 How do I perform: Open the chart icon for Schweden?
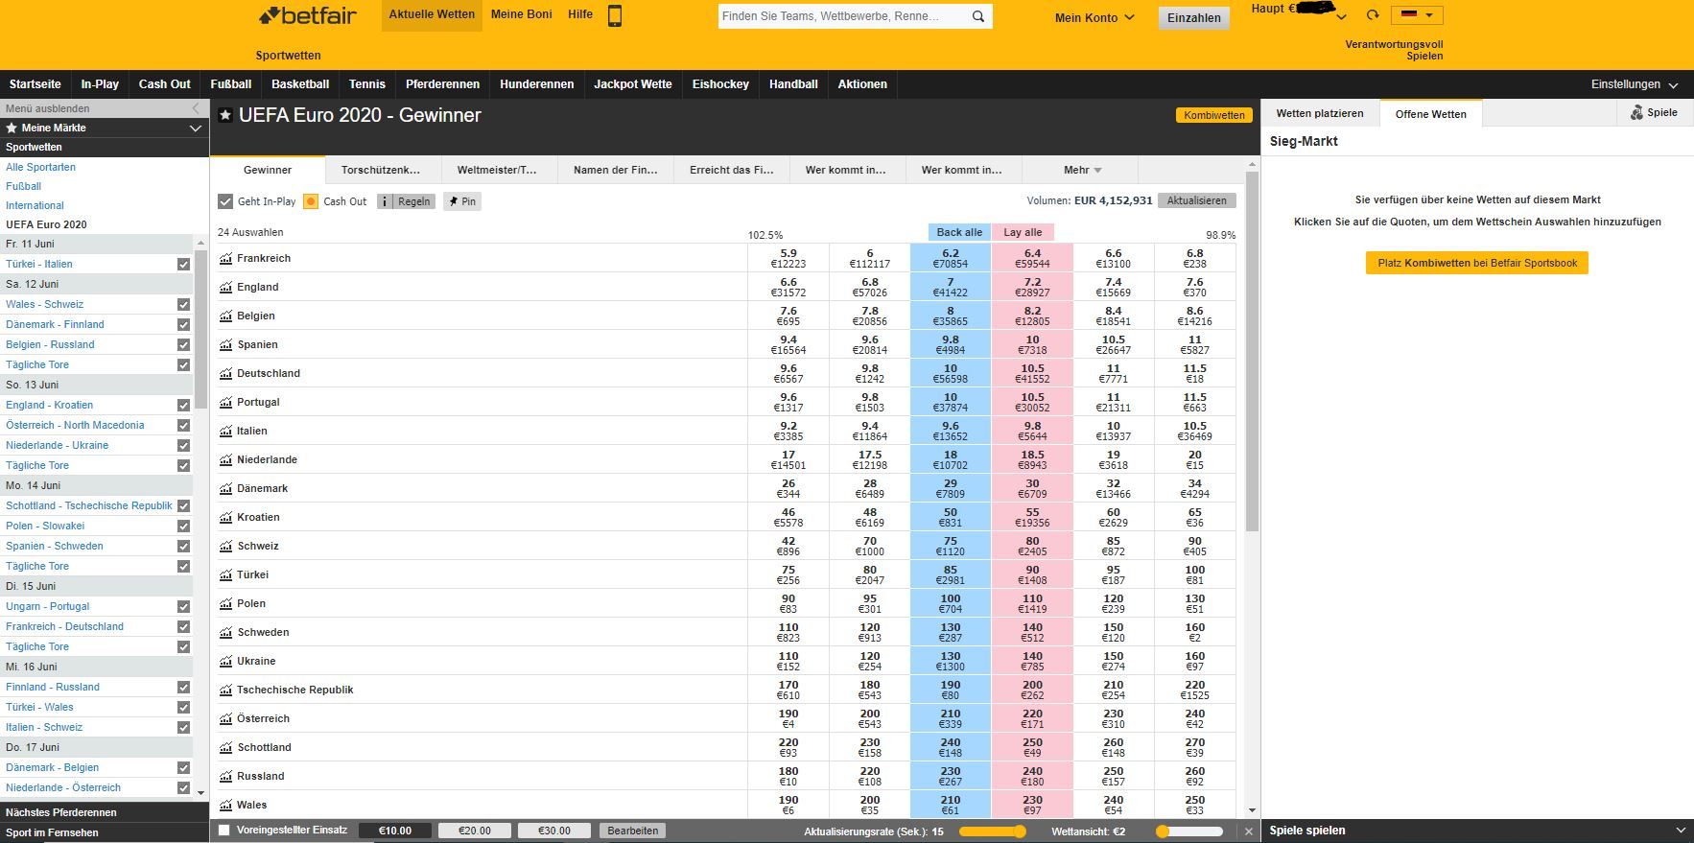click(x=226, y=632)
